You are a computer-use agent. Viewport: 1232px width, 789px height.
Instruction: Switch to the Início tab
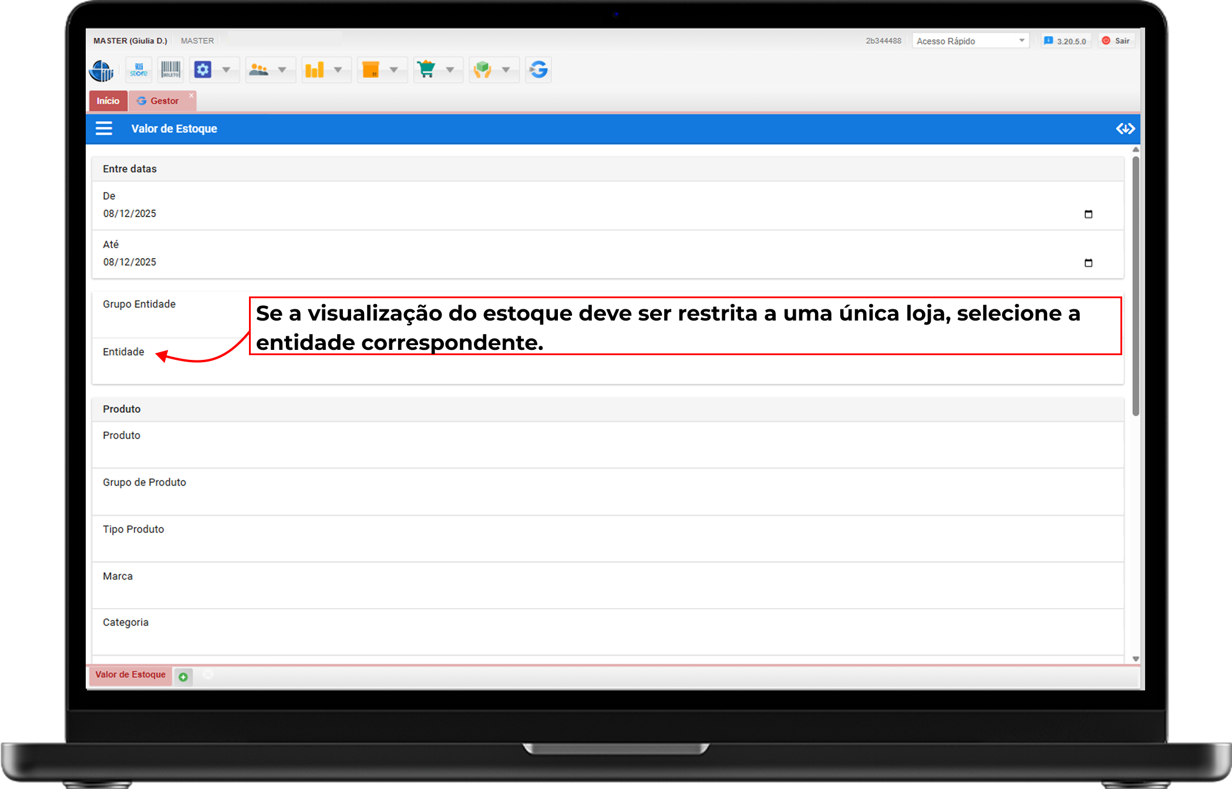pyautogui.click(x=108, y=101)
